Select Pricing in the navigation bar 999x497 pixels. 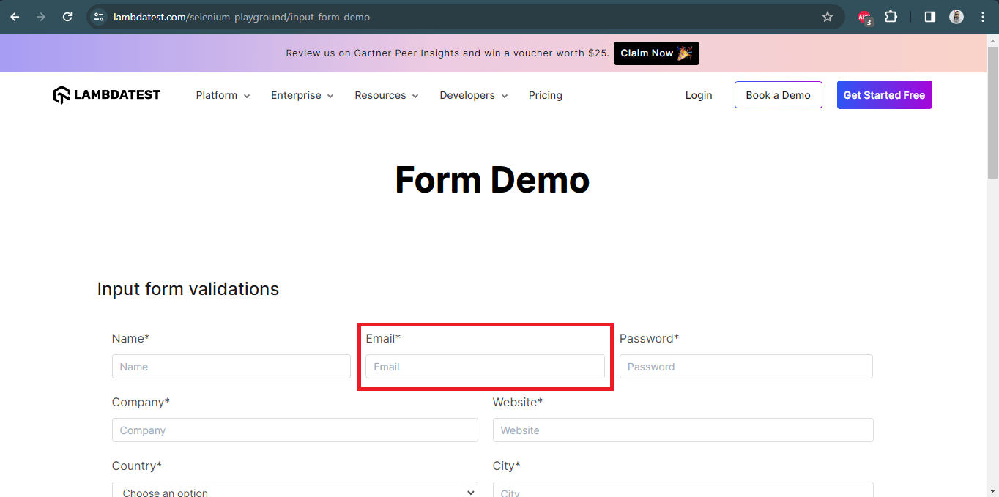(x=545, y=95)
